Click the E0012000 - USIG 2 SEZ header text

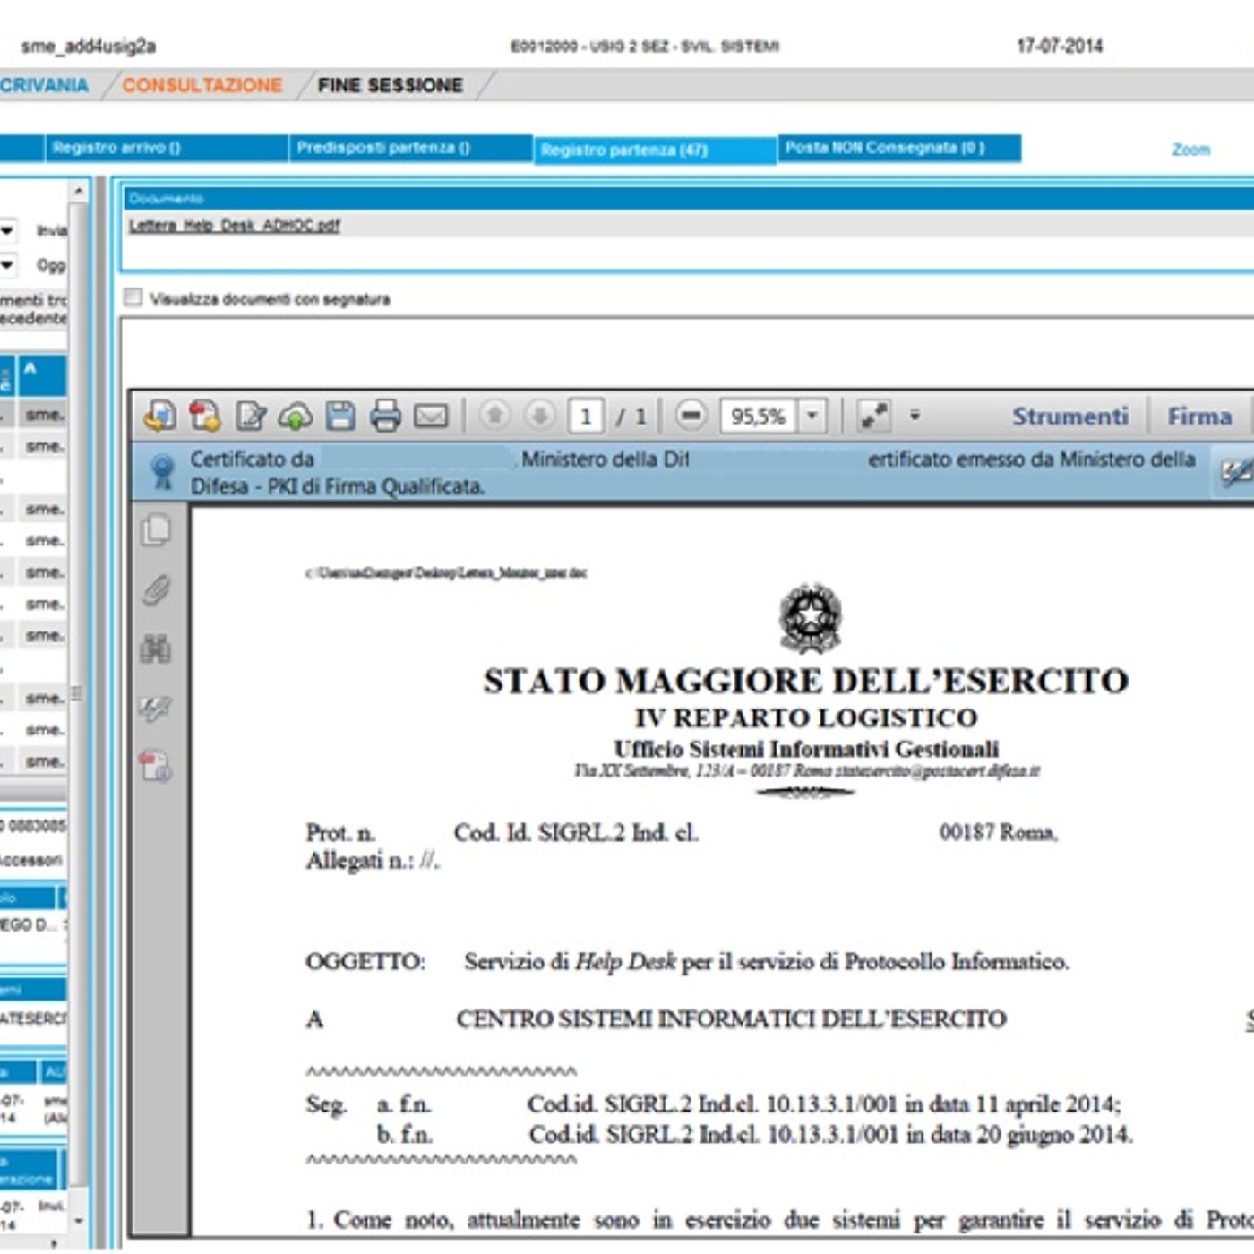point(645,46)
